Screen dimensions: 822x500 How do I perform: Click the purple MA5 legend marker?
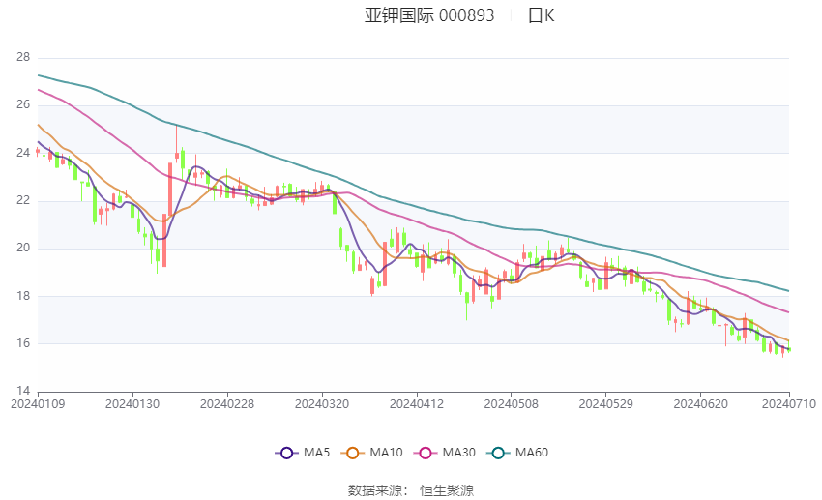(286, 454)
